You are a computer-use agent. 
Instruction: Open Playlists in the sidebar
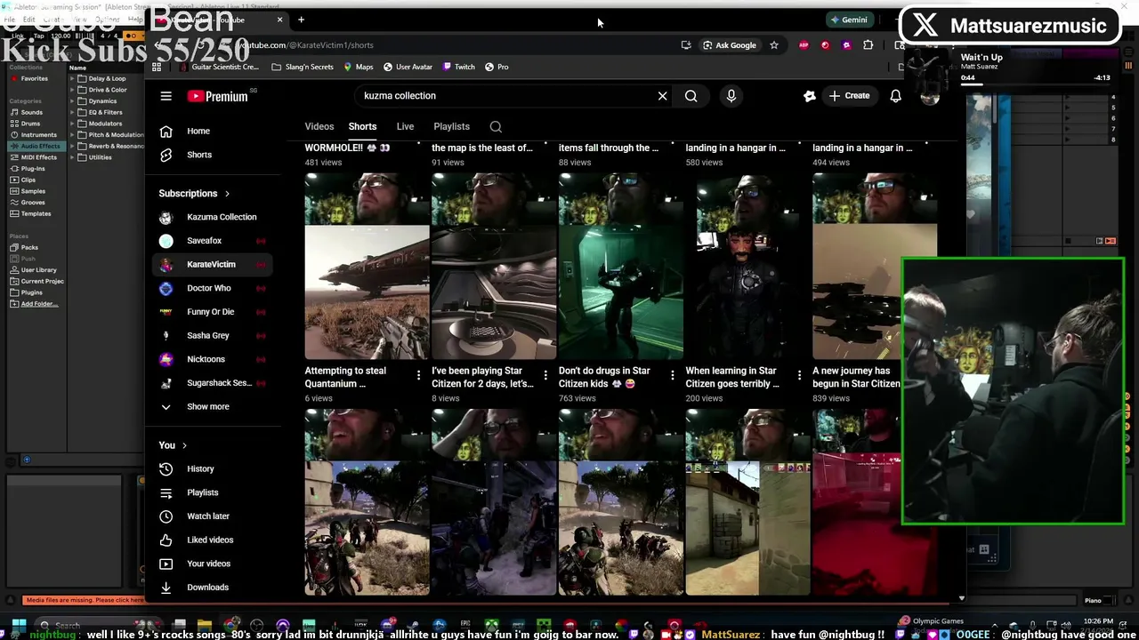(212, 492)
